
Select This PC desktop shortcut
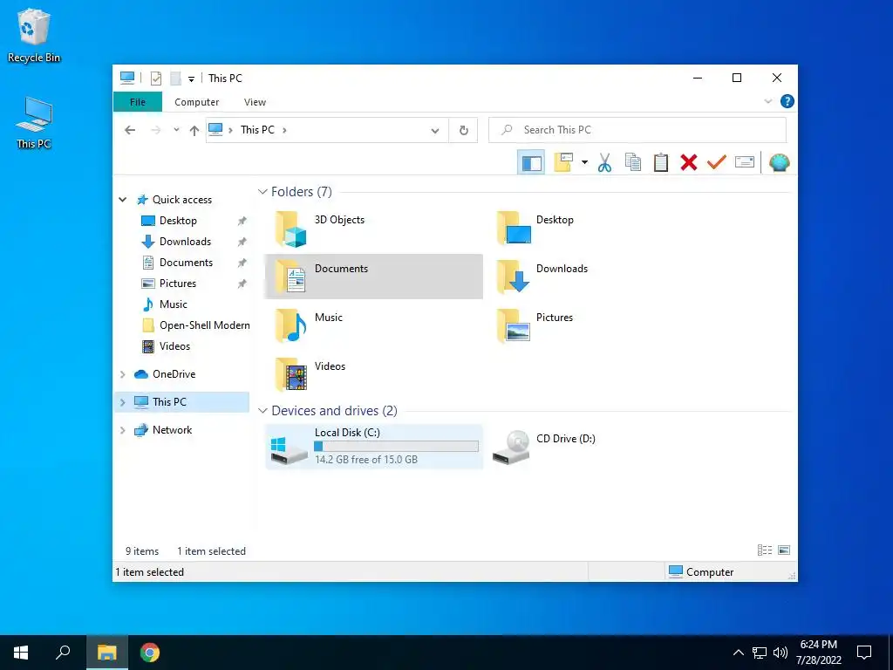[34, 123]
